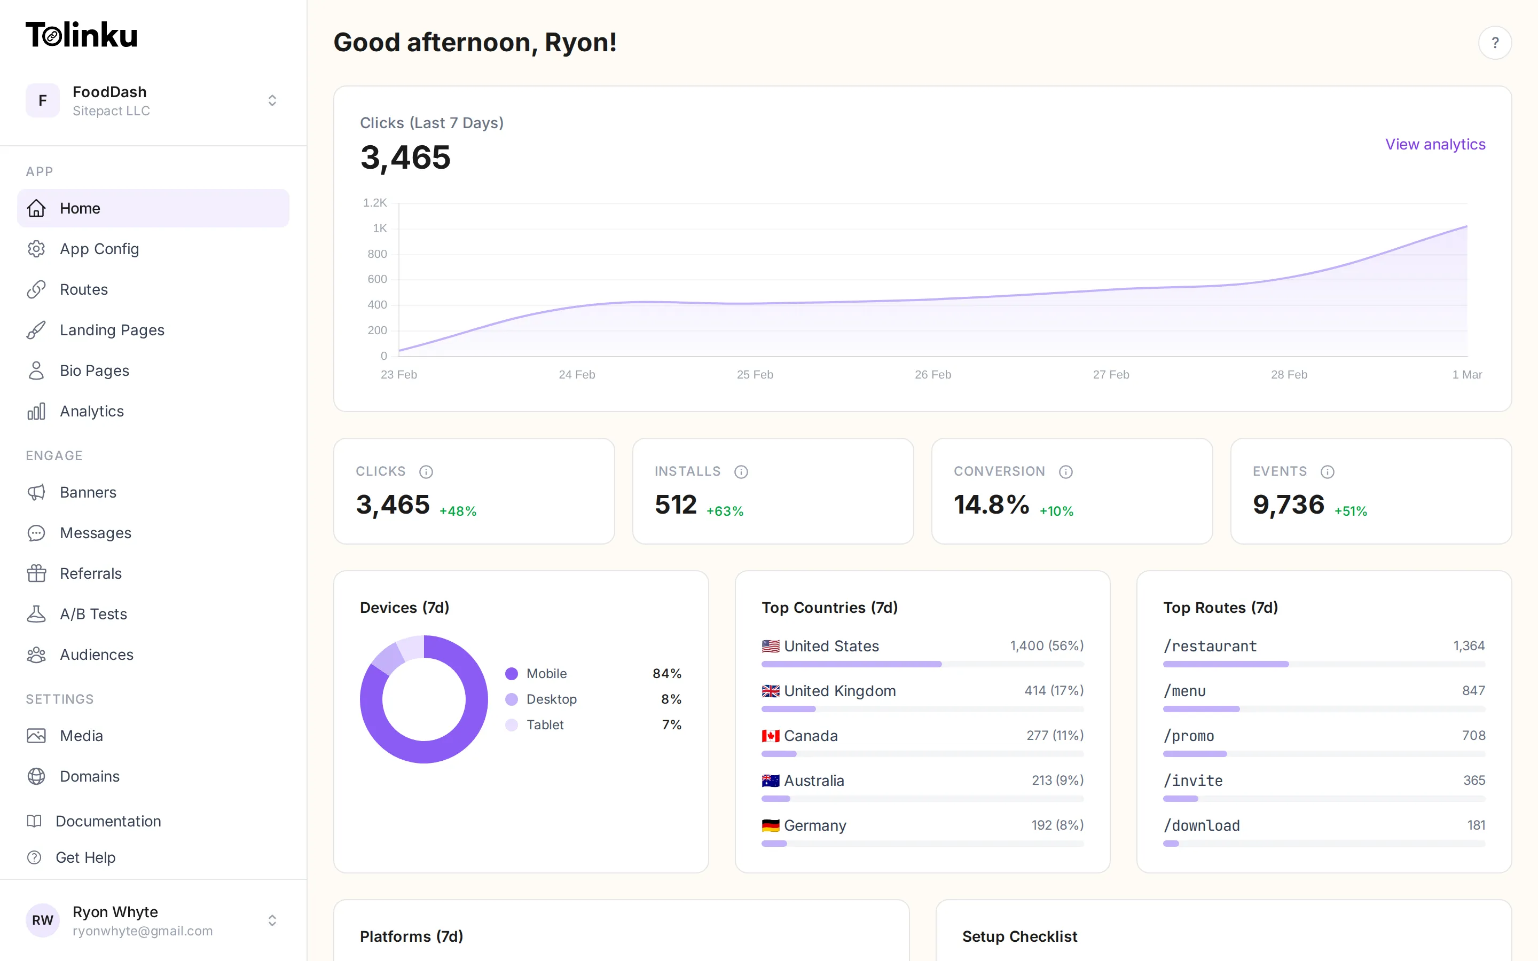Open the Analytics section in the sidebar
The image size is (1538, 961).
pos(91,411)
